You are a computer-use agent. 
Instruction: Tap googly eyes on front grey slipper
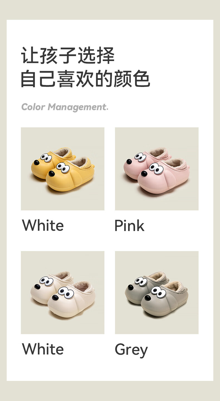(158, 292)
